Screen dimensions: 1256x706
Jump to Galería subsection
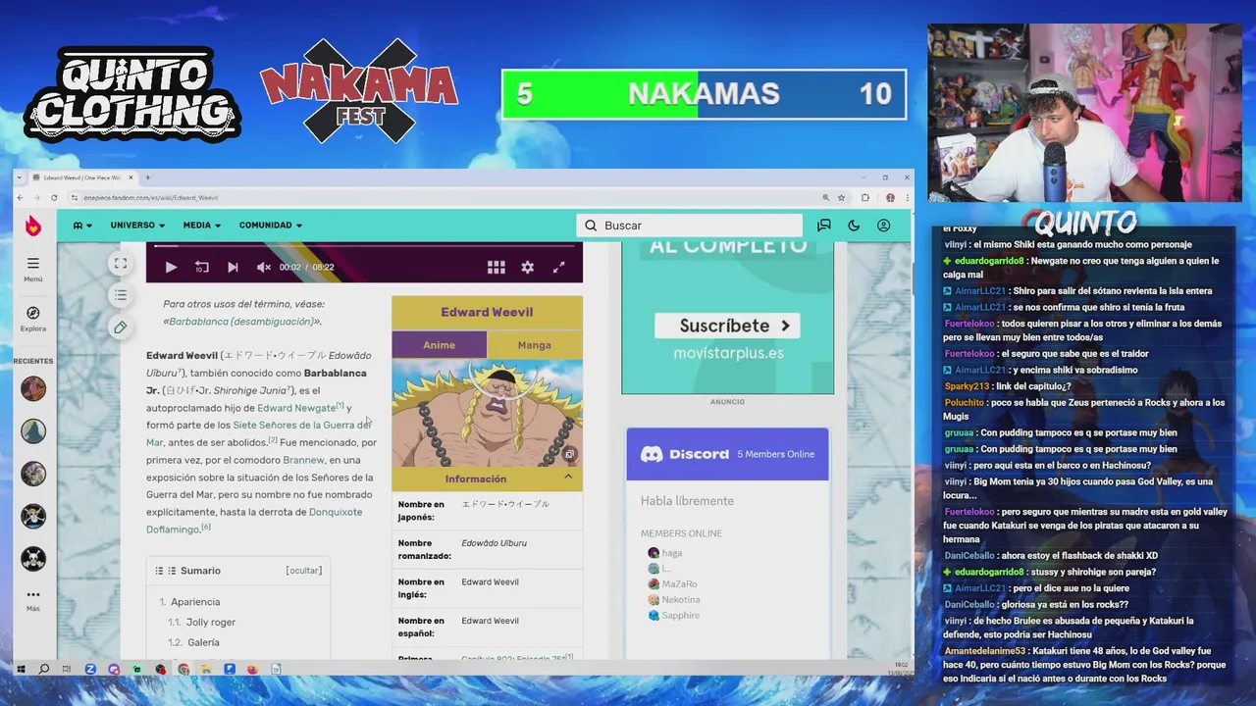click(203, 642)
